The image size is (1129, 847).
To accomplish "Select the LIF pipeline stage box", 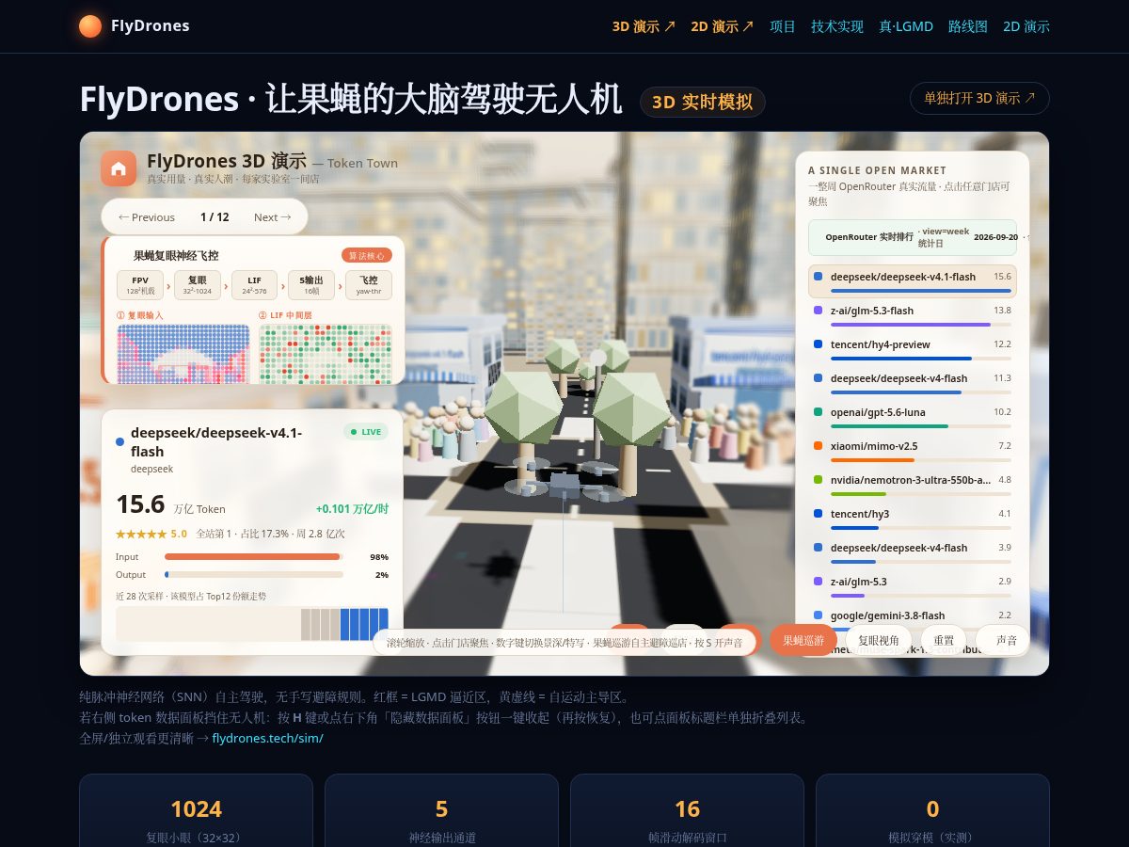I will 255,285.
